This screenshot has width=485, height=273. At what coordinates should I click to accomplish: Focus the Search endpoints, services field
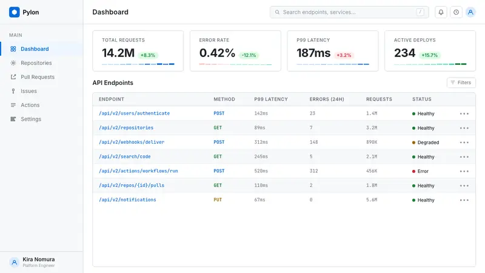(x=349, y=12)
